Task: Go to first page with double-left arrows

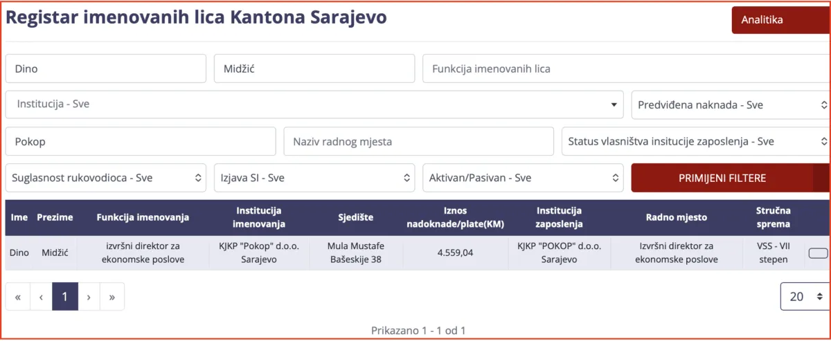Action: (17, 296)
